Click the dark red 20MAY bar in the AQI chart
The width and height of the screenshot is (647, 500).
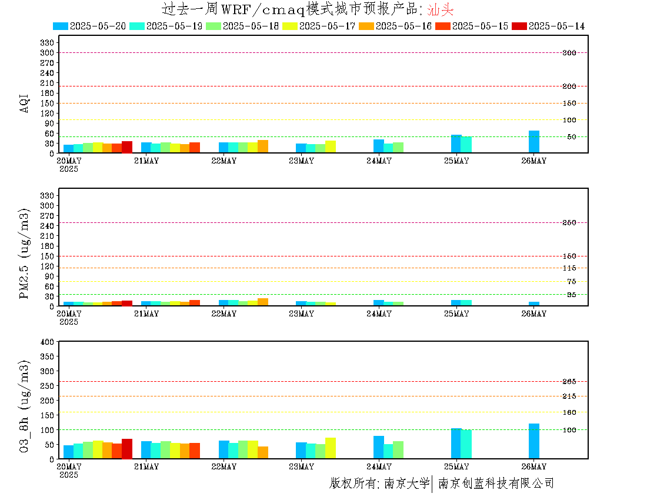click(127, 147)
